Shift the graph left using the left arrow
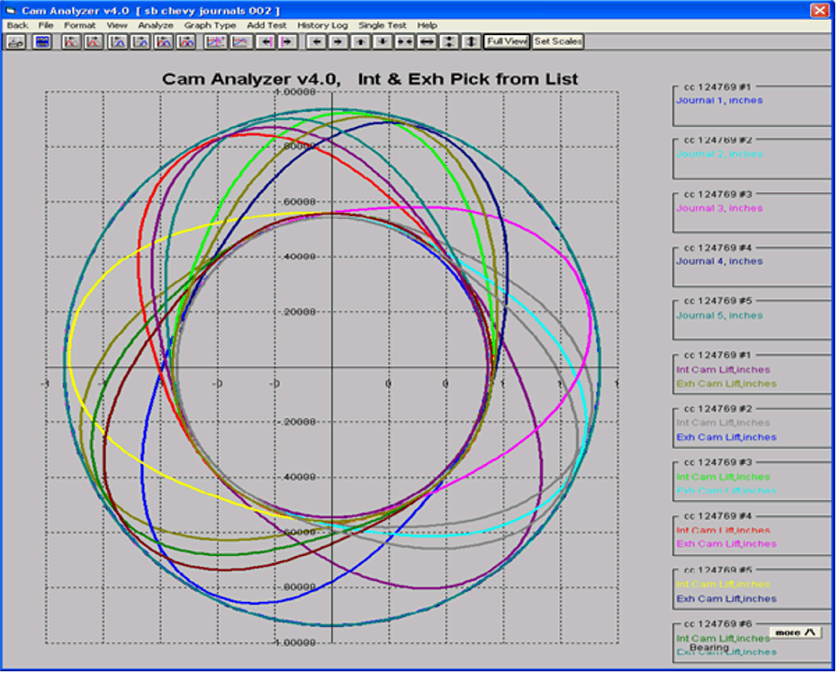 click(x=317, y=41)
